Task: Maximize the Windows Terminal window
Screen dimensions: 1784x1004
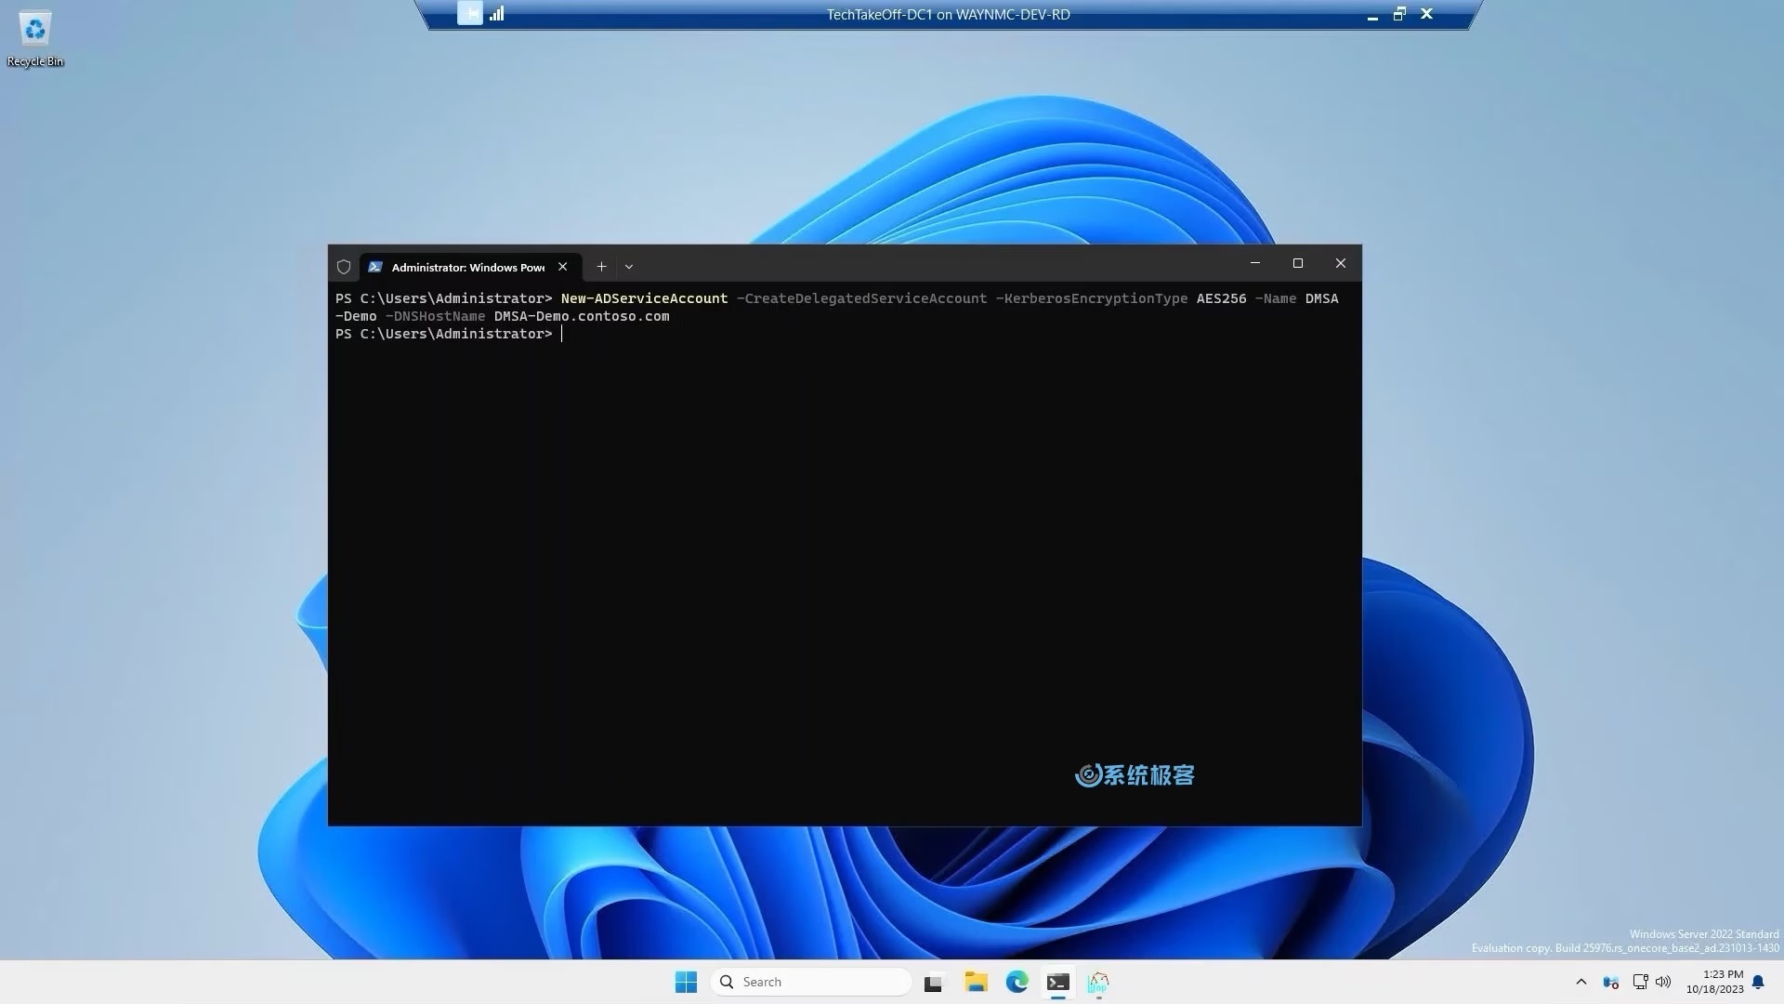Action: tap(1298, 263)
